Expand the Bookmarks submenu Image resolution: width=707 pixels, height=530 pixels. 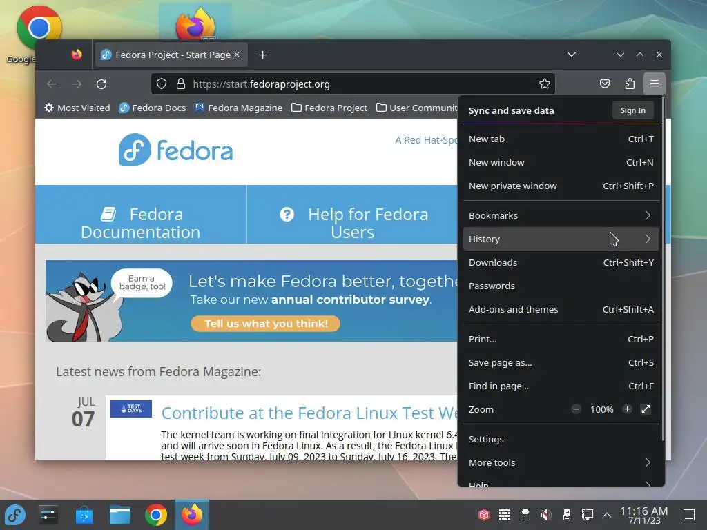[561, 215]
